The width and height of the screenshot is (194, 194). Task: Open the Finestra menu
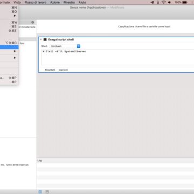point(69,2)
